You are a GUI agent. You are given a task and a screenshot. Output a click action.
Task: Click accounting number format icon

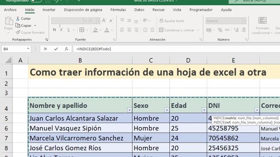(x=209, y=30)
